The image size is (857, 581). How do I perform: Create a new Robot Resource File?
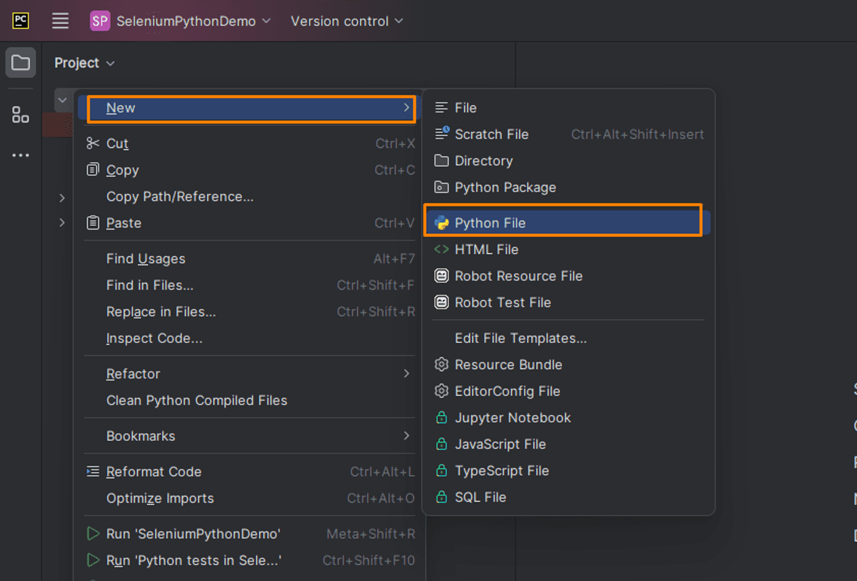[568, 276]
